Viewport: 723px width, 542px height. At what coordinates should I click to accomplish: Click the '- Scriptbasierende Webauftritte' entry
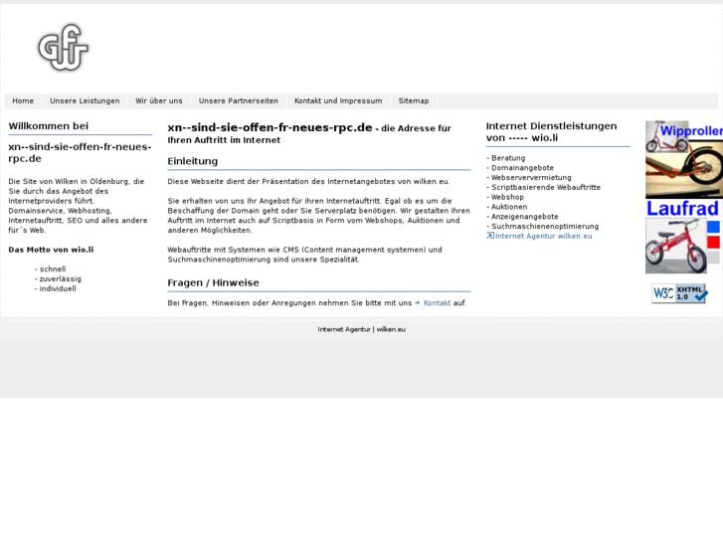pos(544,187)
